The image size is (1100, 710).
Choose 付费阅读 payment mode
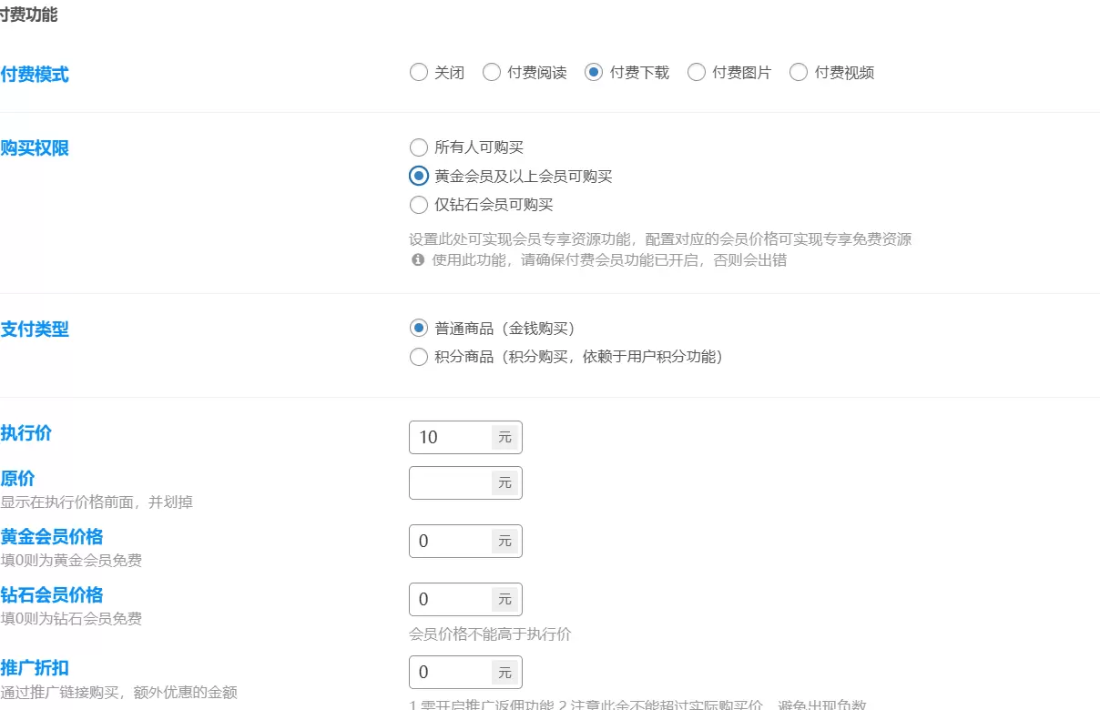[x=492, y=73]
